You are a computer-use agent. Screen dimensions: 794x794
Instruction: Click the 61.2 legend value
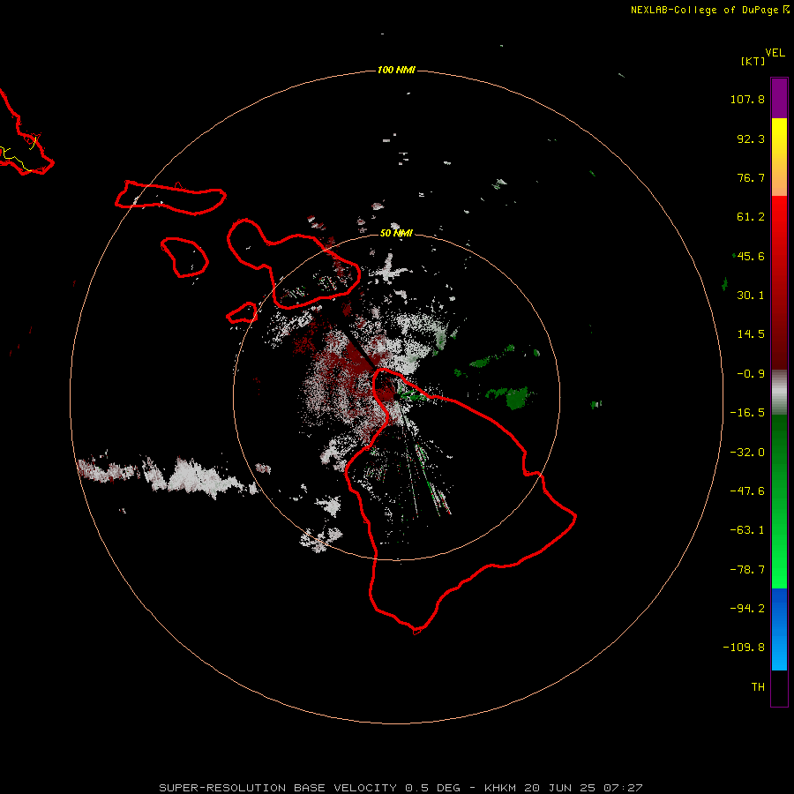(x=751, y=217)
